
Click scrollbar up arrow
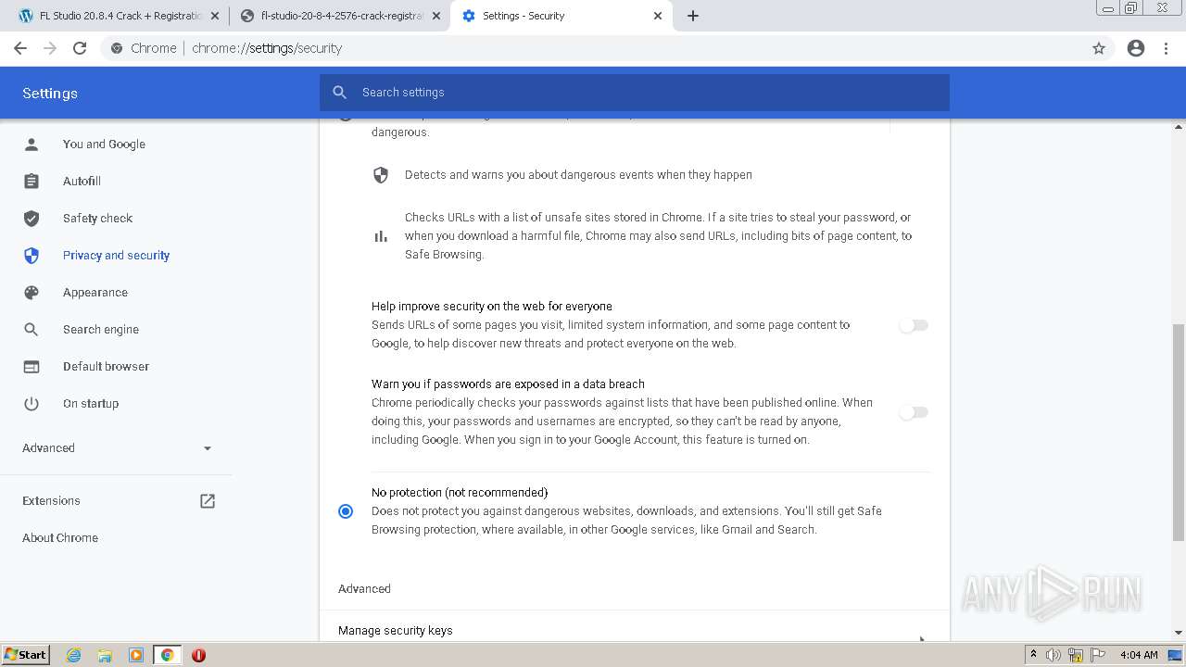(1179, 125)
